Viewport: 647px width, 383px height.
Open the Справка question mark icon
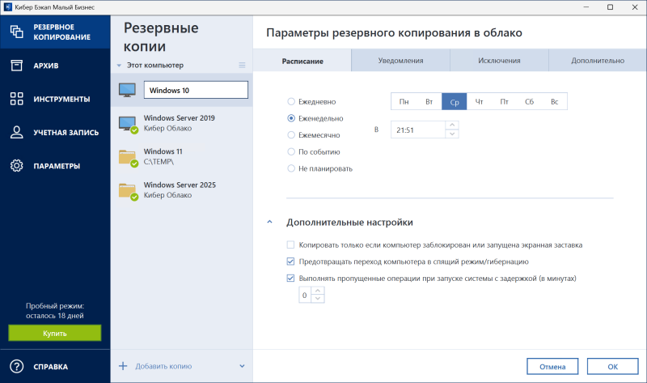[x=16, y=366]
